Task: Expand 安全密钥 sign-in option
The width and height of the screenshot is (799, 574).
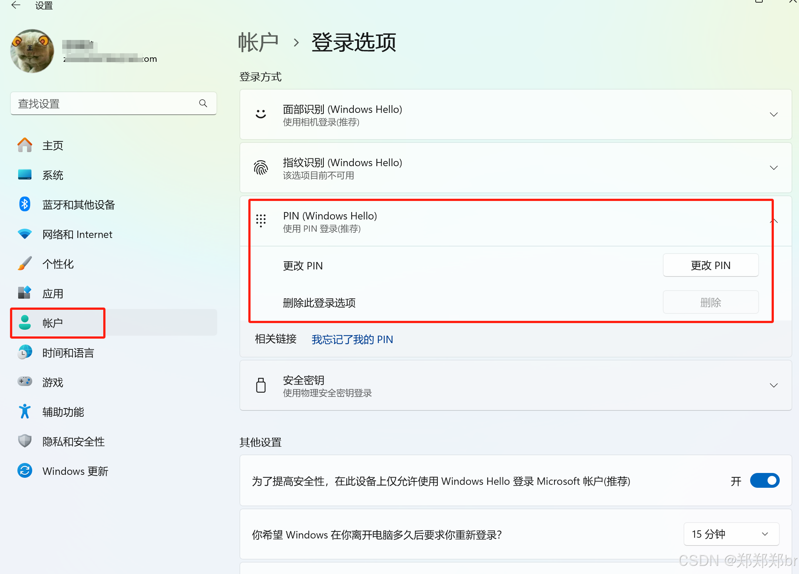Action: click(773, 386)
